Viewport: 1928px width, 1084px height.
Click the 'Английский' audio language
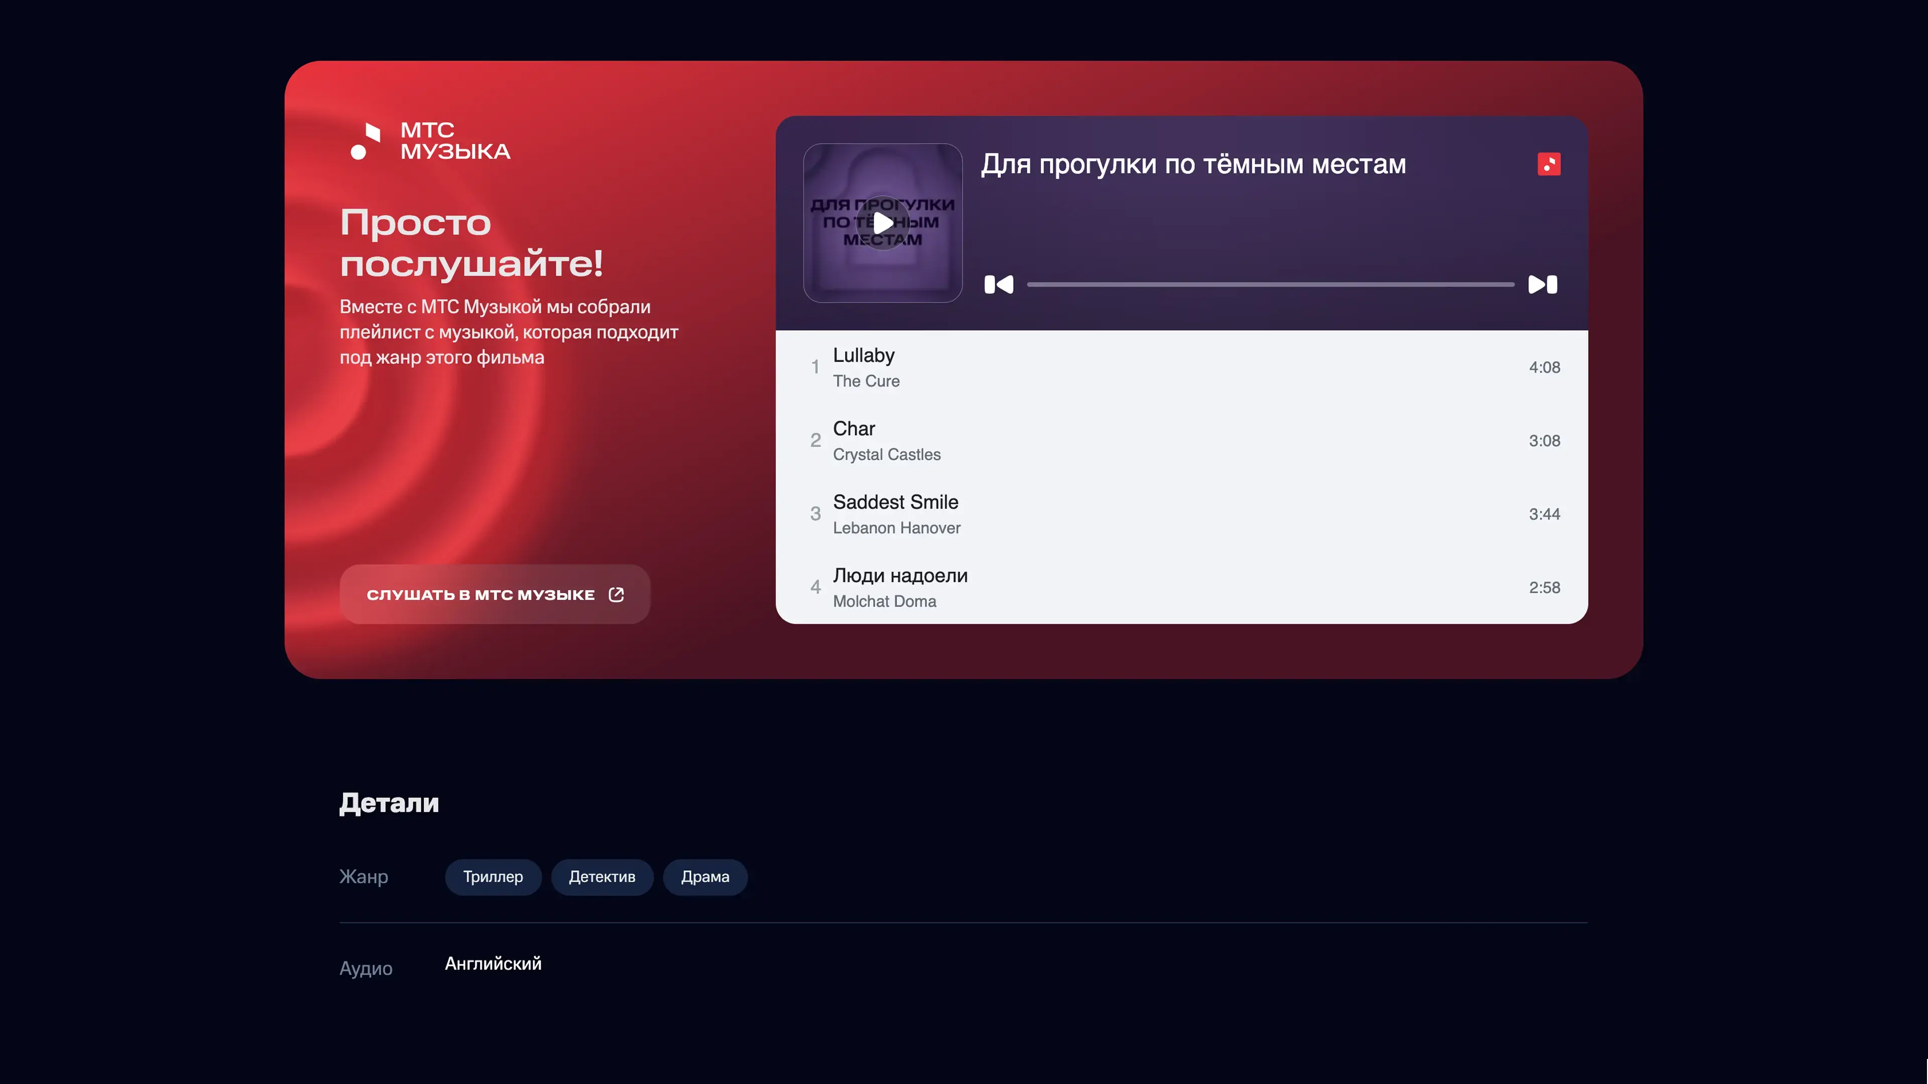[493, 964]
